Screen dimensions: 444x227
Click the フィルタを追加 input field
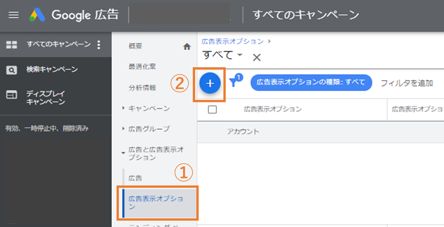(407, 83)
